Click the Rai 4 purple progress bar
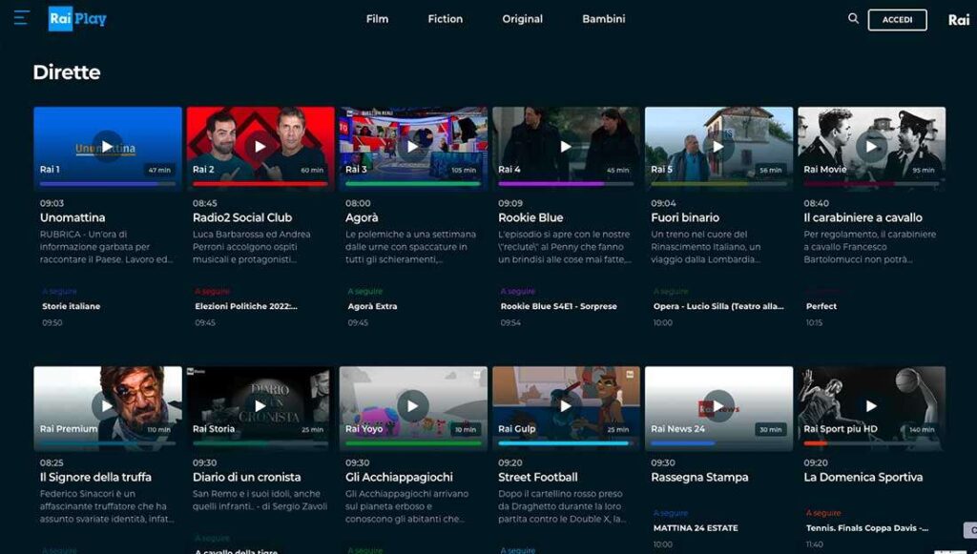Viewport: 977px width, 554px height. click(x=566, y=184)
